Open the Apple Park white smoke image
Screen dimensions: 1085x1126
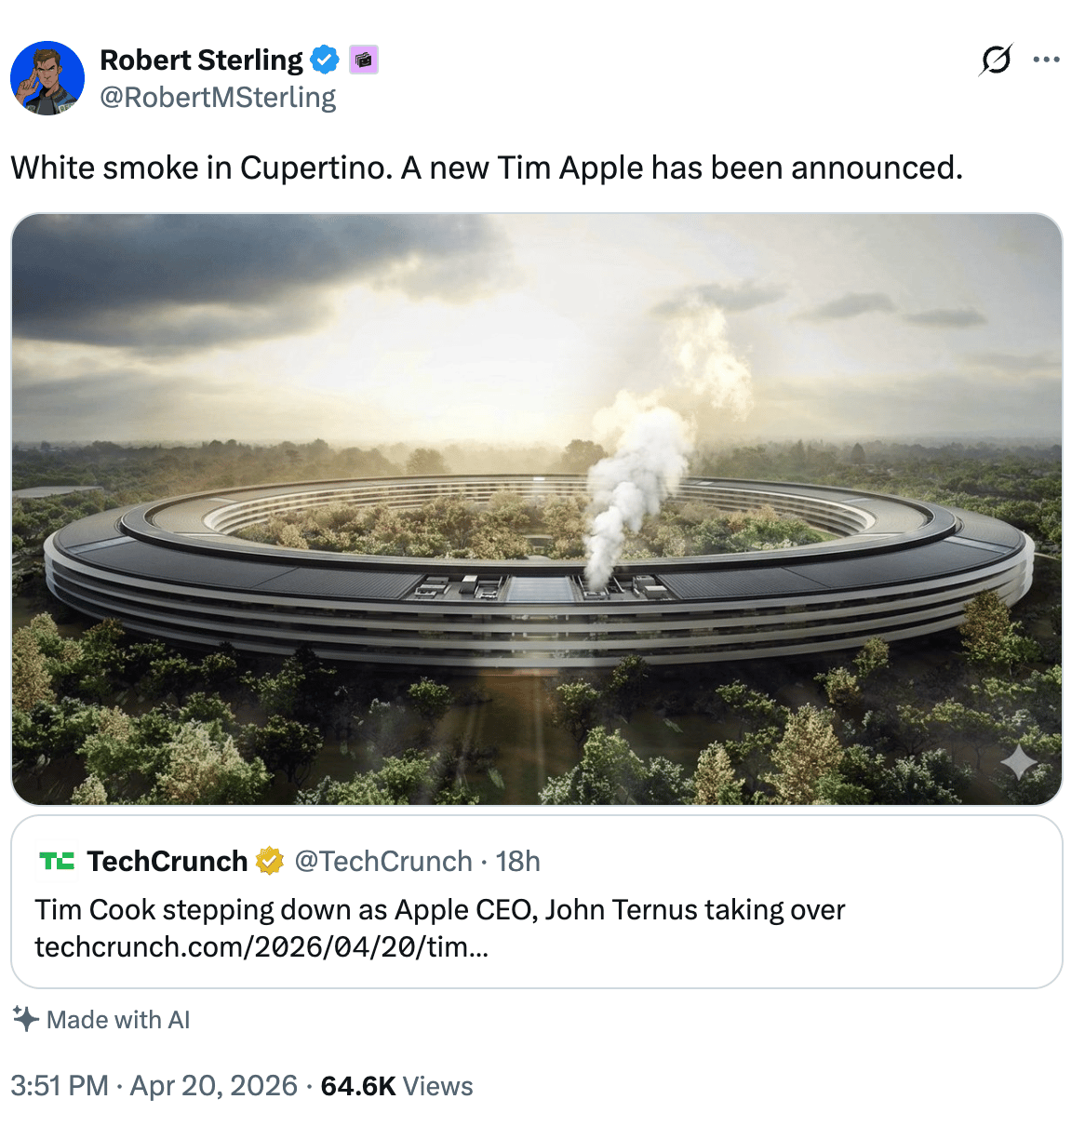coord(536,509)
